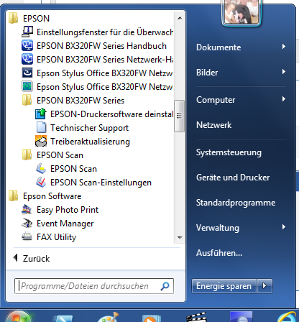Open Technischer Support document
The width and height of the screenshot is (299, 322).
tap(82, 128)
